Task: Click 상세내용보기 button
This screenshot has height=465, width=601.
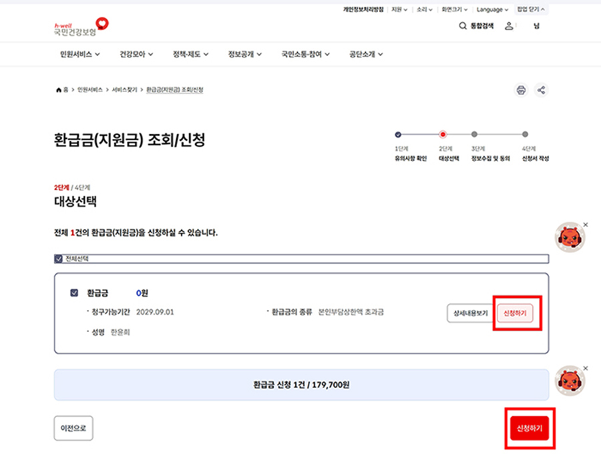Action: coord(470,313)
